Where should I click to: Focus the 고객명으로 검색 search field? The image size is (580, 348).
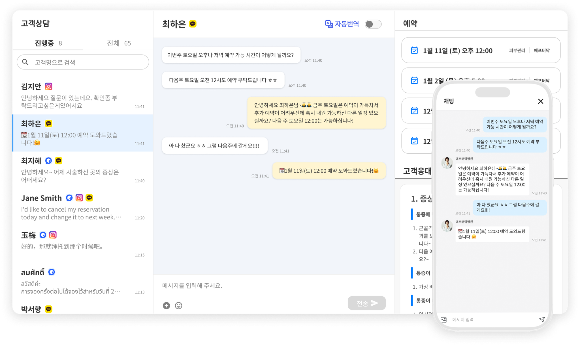pos(83,62)
